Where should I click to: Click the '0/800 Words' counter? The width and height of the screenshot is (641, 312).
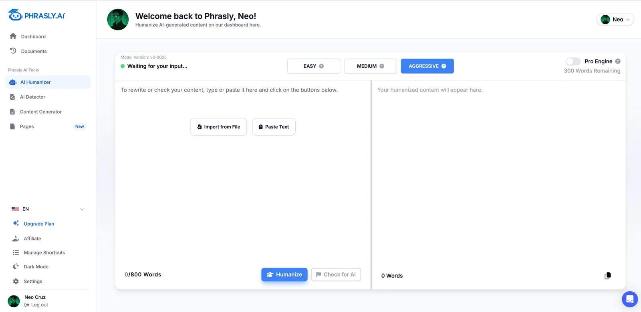[143, 274]
